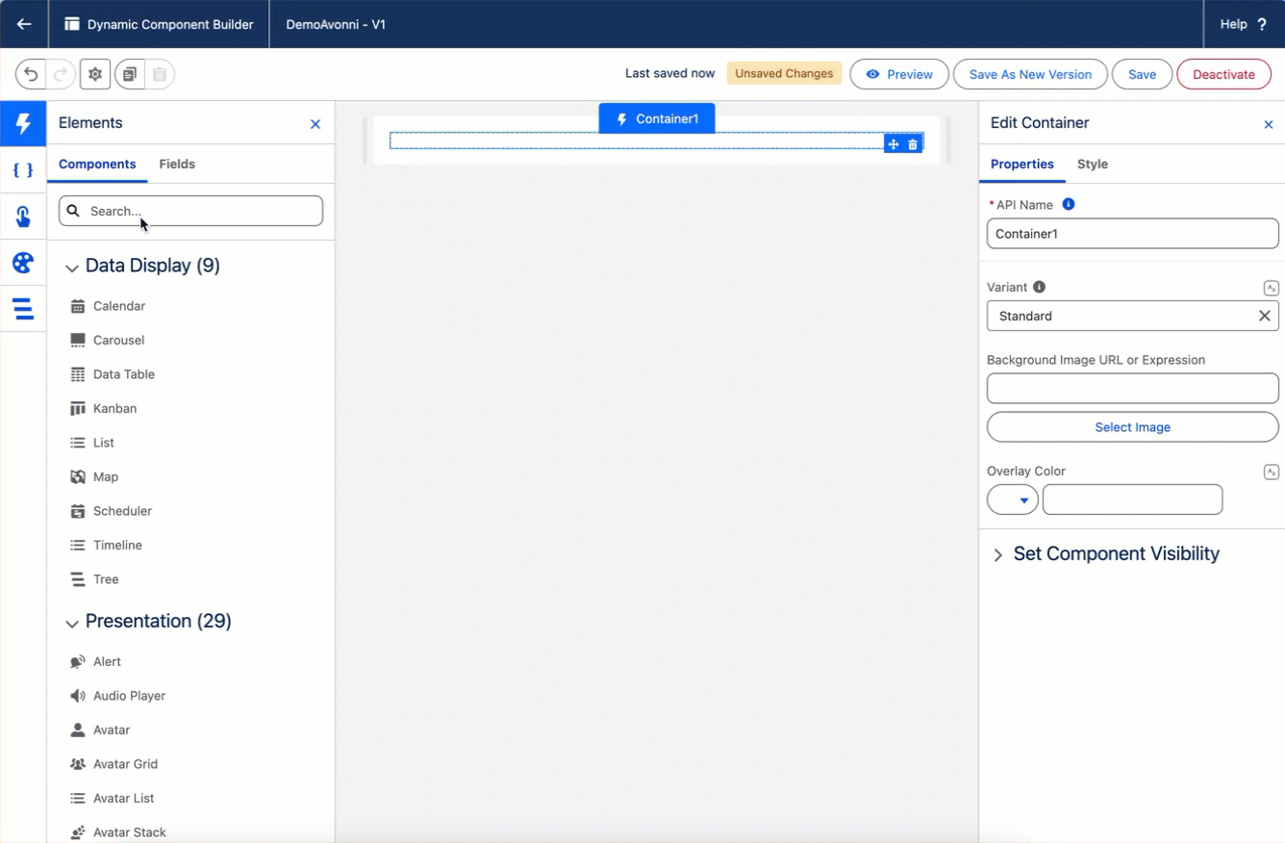
Task: Click Save As New Version
Action: [1030, 74]
